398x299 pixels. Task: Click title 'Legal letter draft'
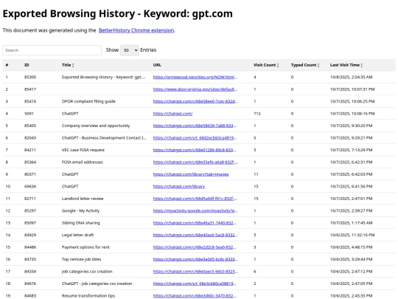pos(77,235)
